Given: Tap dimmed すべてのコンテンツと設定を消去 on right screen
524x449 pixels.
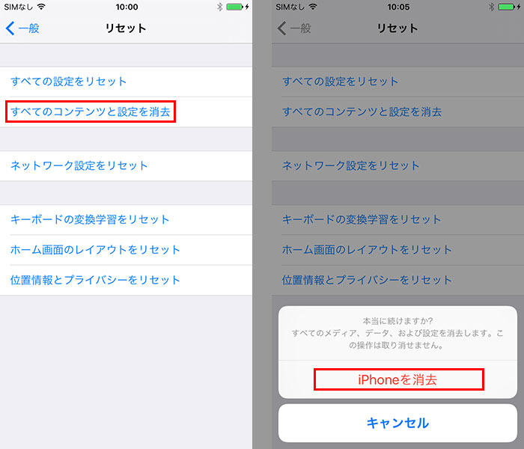Looking at the screenshot, I should coord(397,112).
